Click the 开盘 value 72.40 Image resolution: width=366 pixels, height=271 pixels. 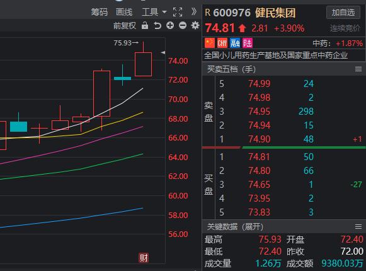[x=352, y=239]
